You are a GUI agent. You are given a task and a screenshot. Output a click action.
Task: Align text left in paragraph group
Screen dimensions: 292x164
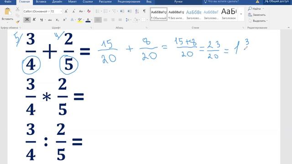tap(98, 20)
